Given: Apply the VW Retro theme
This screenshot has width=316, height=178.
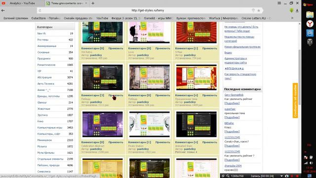Looking at the screenshot, I should click(116, 48).
